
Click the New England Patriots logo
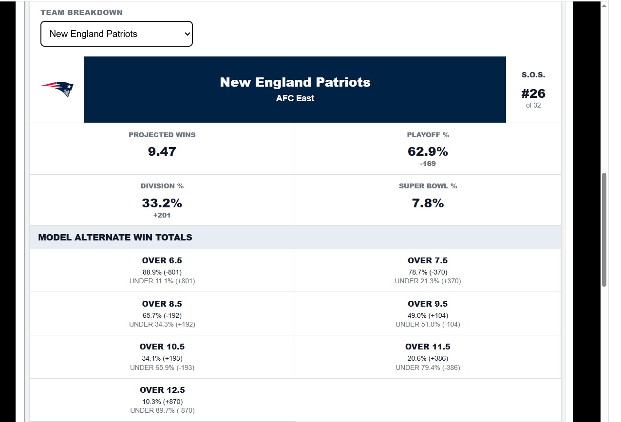(57, 89)
